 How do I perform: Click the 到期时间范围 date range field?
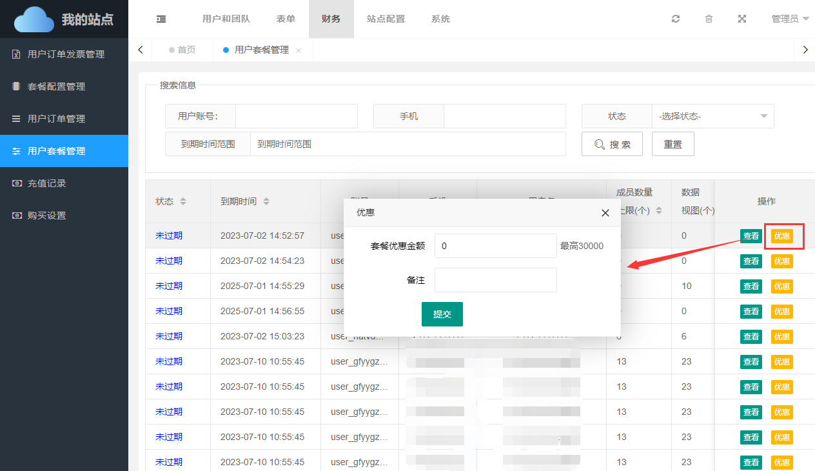(407, 144)
